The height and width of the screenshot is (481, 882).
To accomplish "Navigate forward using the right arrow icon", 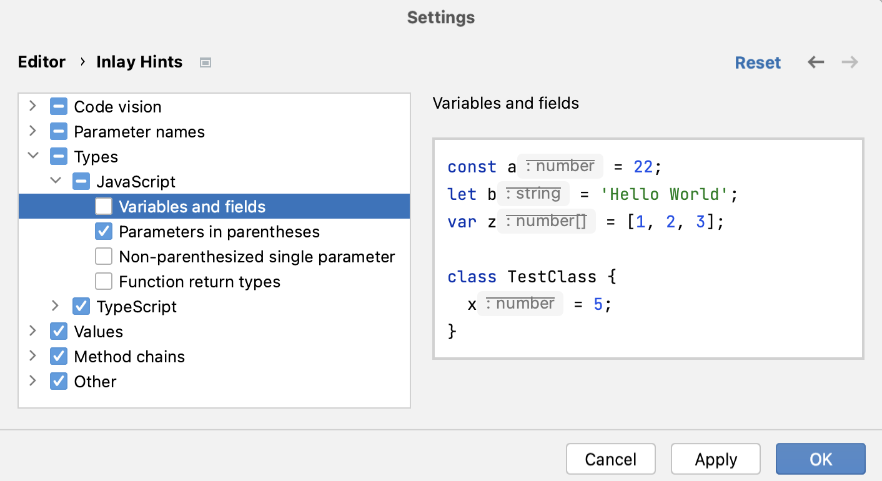I will [850, 62].
